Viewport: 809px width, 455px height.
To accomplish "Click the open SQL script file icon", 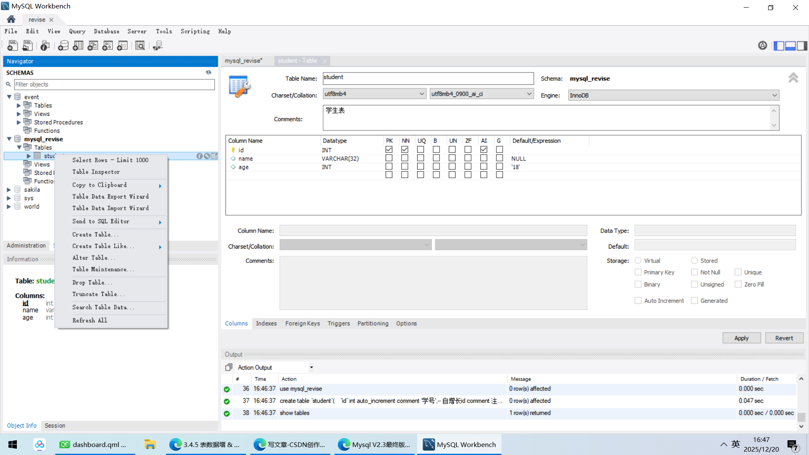I will (x=28, y=45).
